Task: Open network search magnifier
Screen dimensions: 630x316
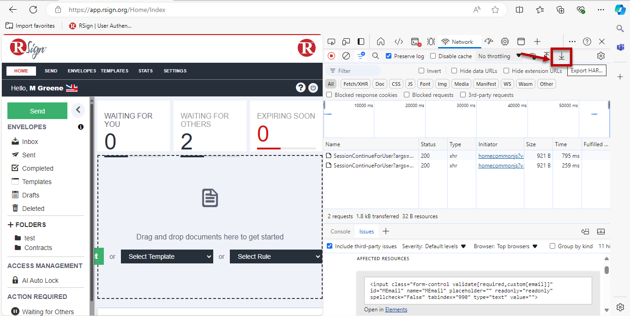Action: 376,56
